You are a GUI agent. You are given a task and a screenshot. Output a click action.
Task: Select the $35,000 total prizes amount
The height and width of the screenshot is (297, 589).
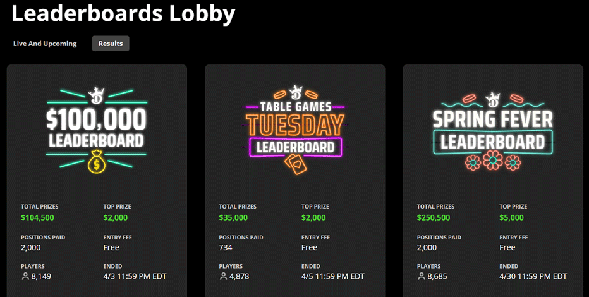233,218
